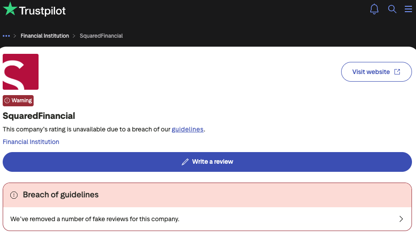Screen dimensions: 416x240
Task: Click Write a review button
Action: coord(207,162)
